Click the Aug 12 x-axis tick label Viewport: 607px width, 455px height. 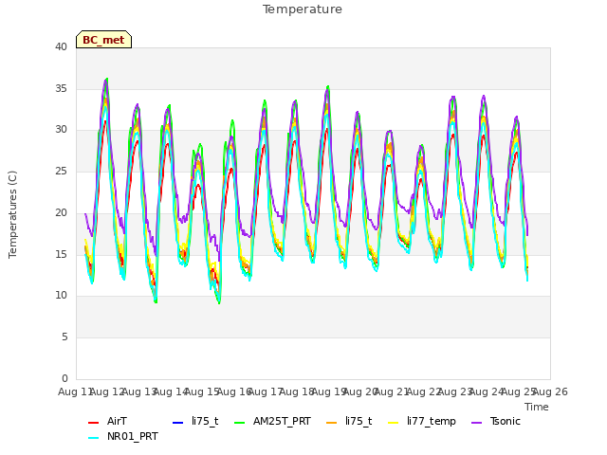tap(107, 391)
